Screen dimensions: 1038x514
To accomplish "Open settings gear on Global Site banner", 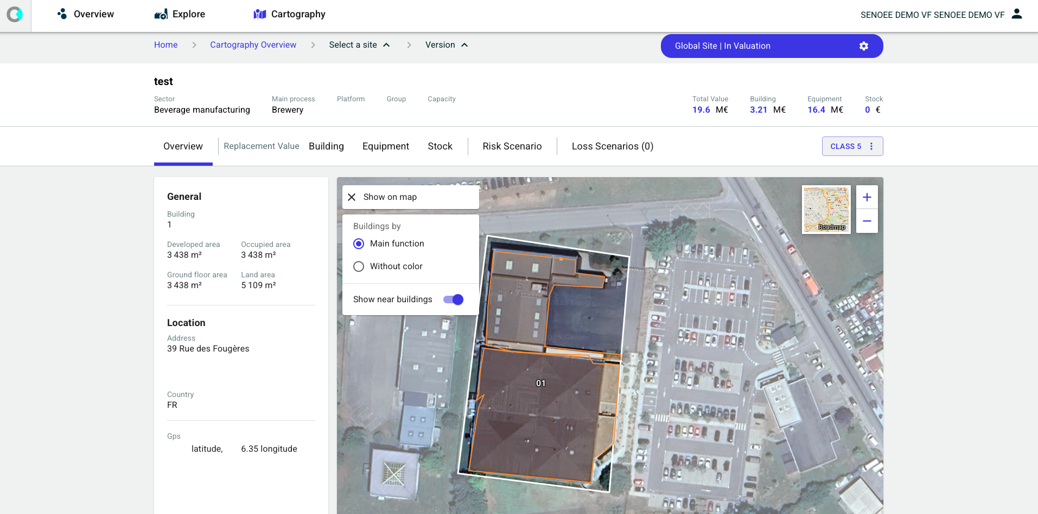I will 864,46.
